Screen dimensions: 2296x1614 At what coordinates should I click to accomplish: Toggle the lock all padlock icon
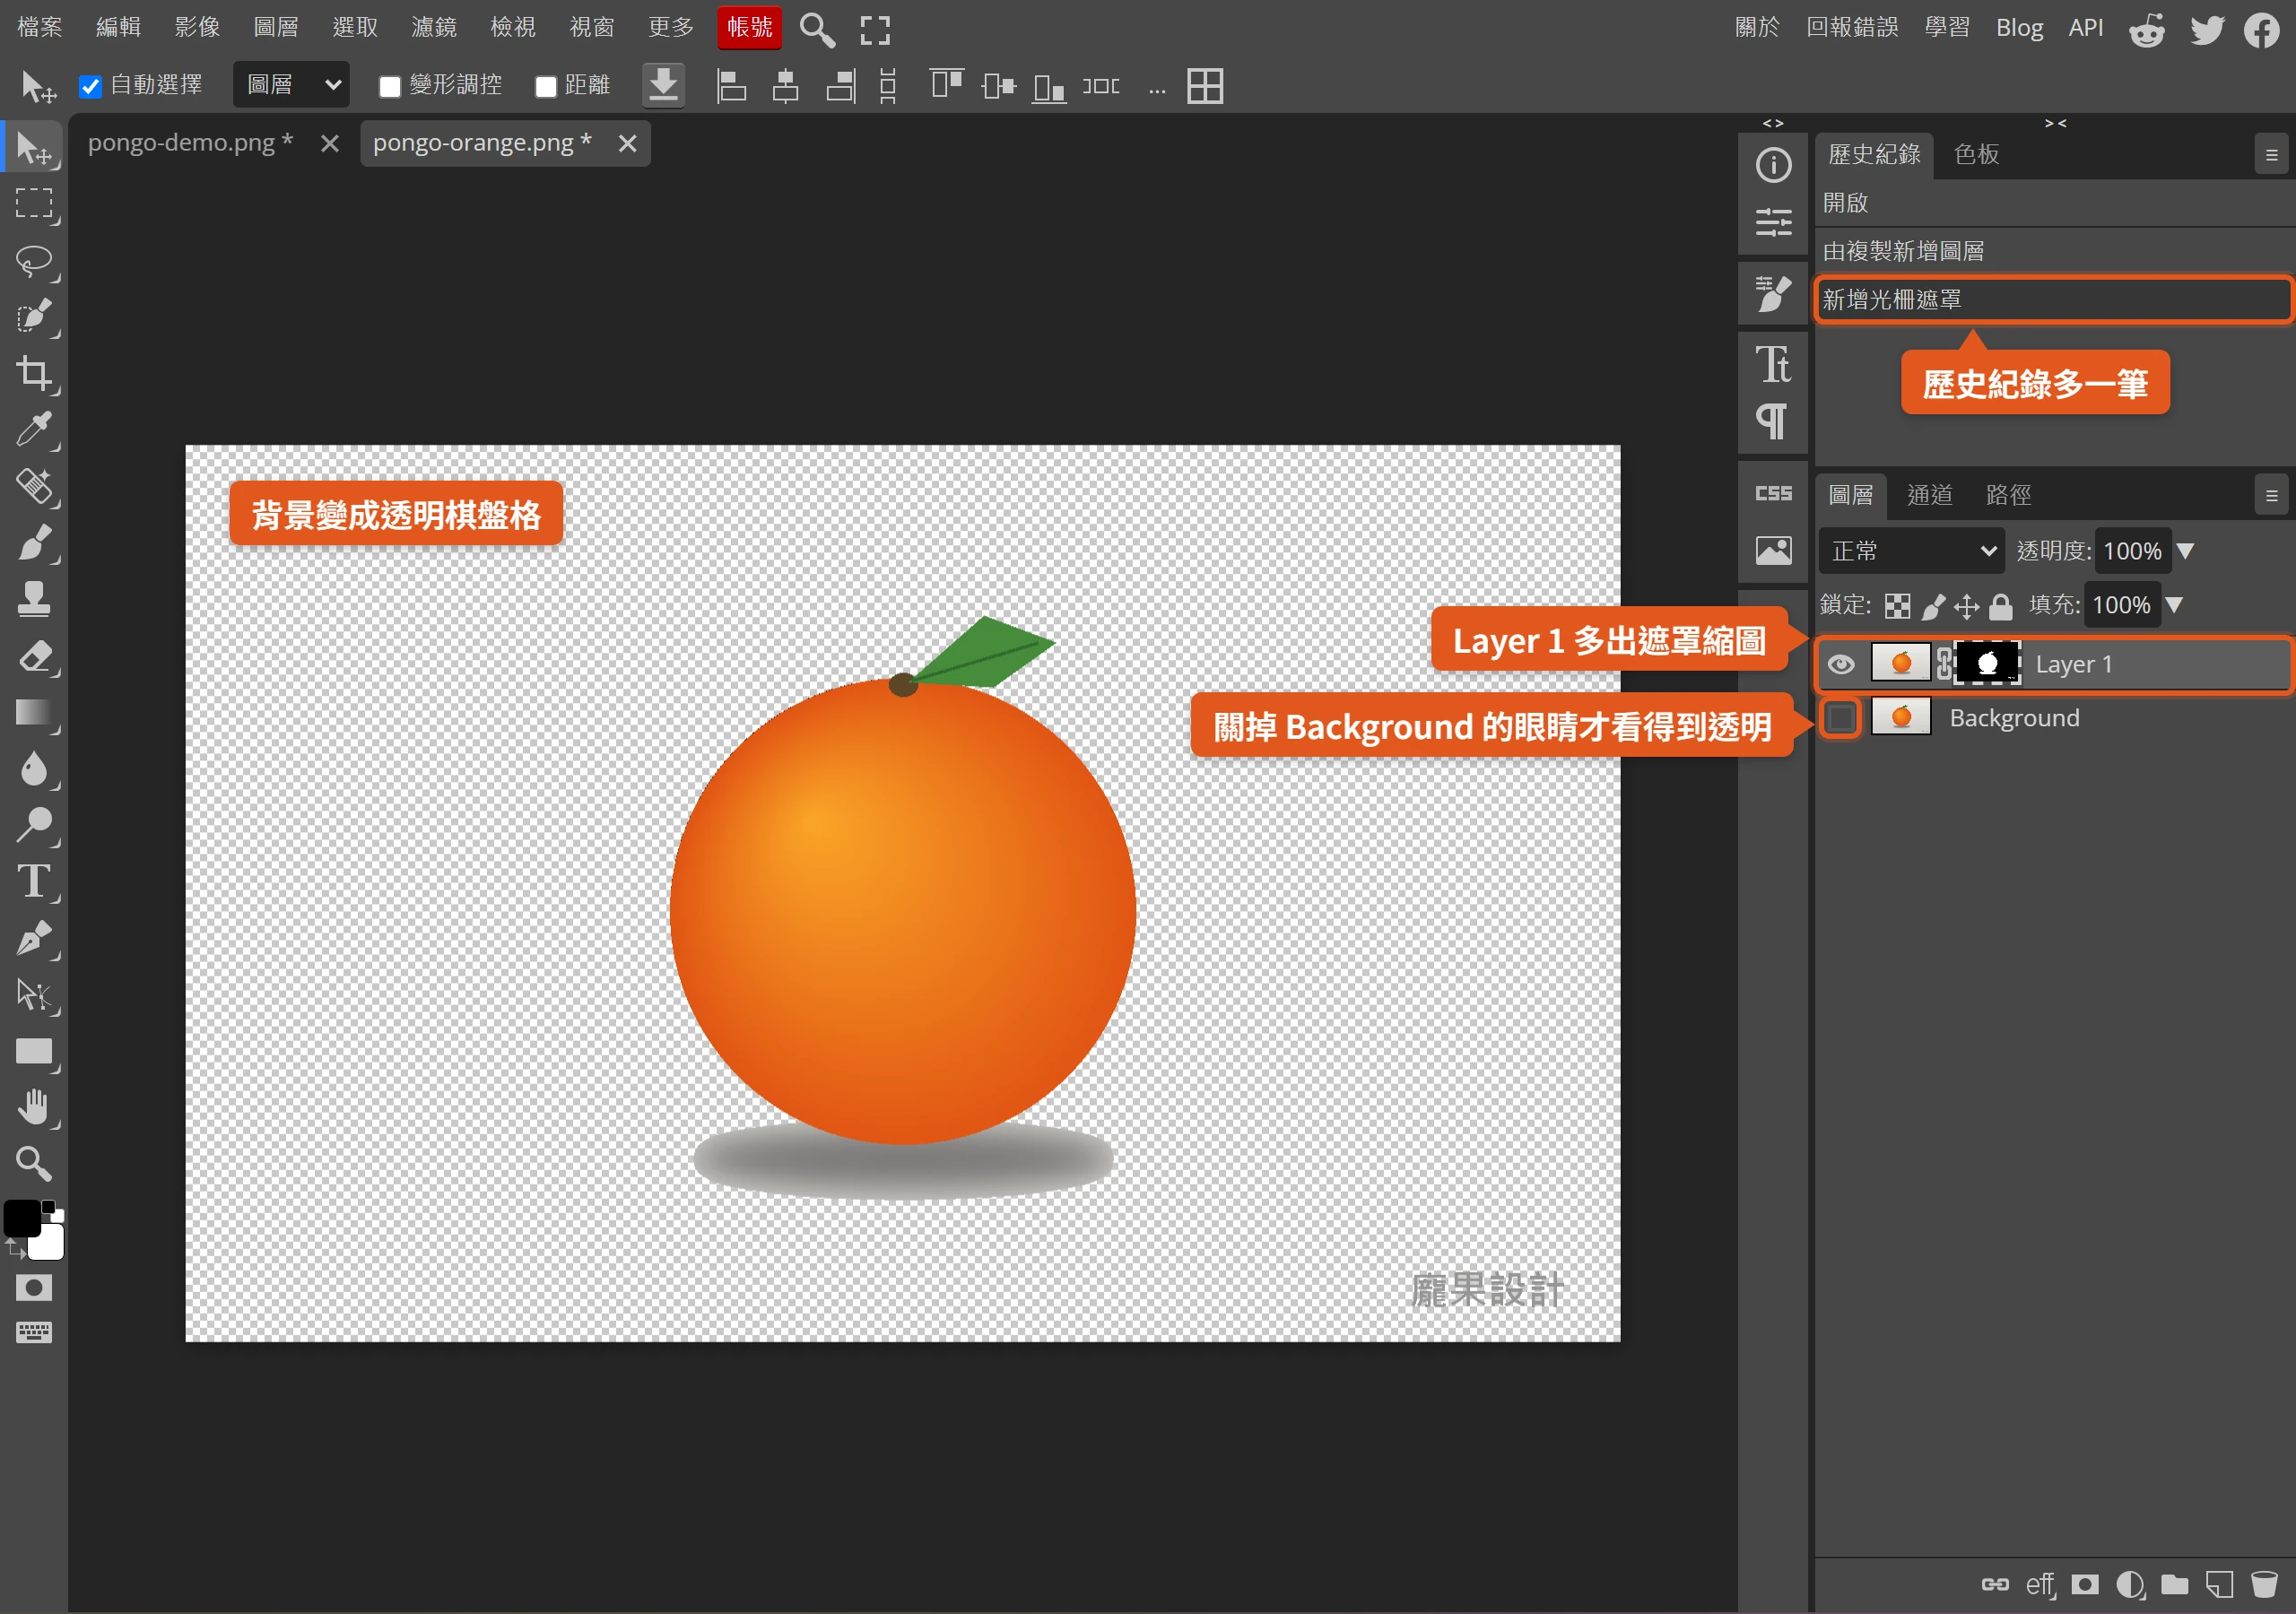2000,606
